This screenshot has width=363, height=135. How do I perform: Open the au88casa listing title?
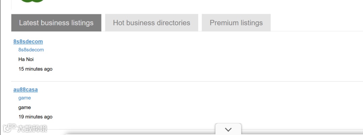(x=26, y=90)
